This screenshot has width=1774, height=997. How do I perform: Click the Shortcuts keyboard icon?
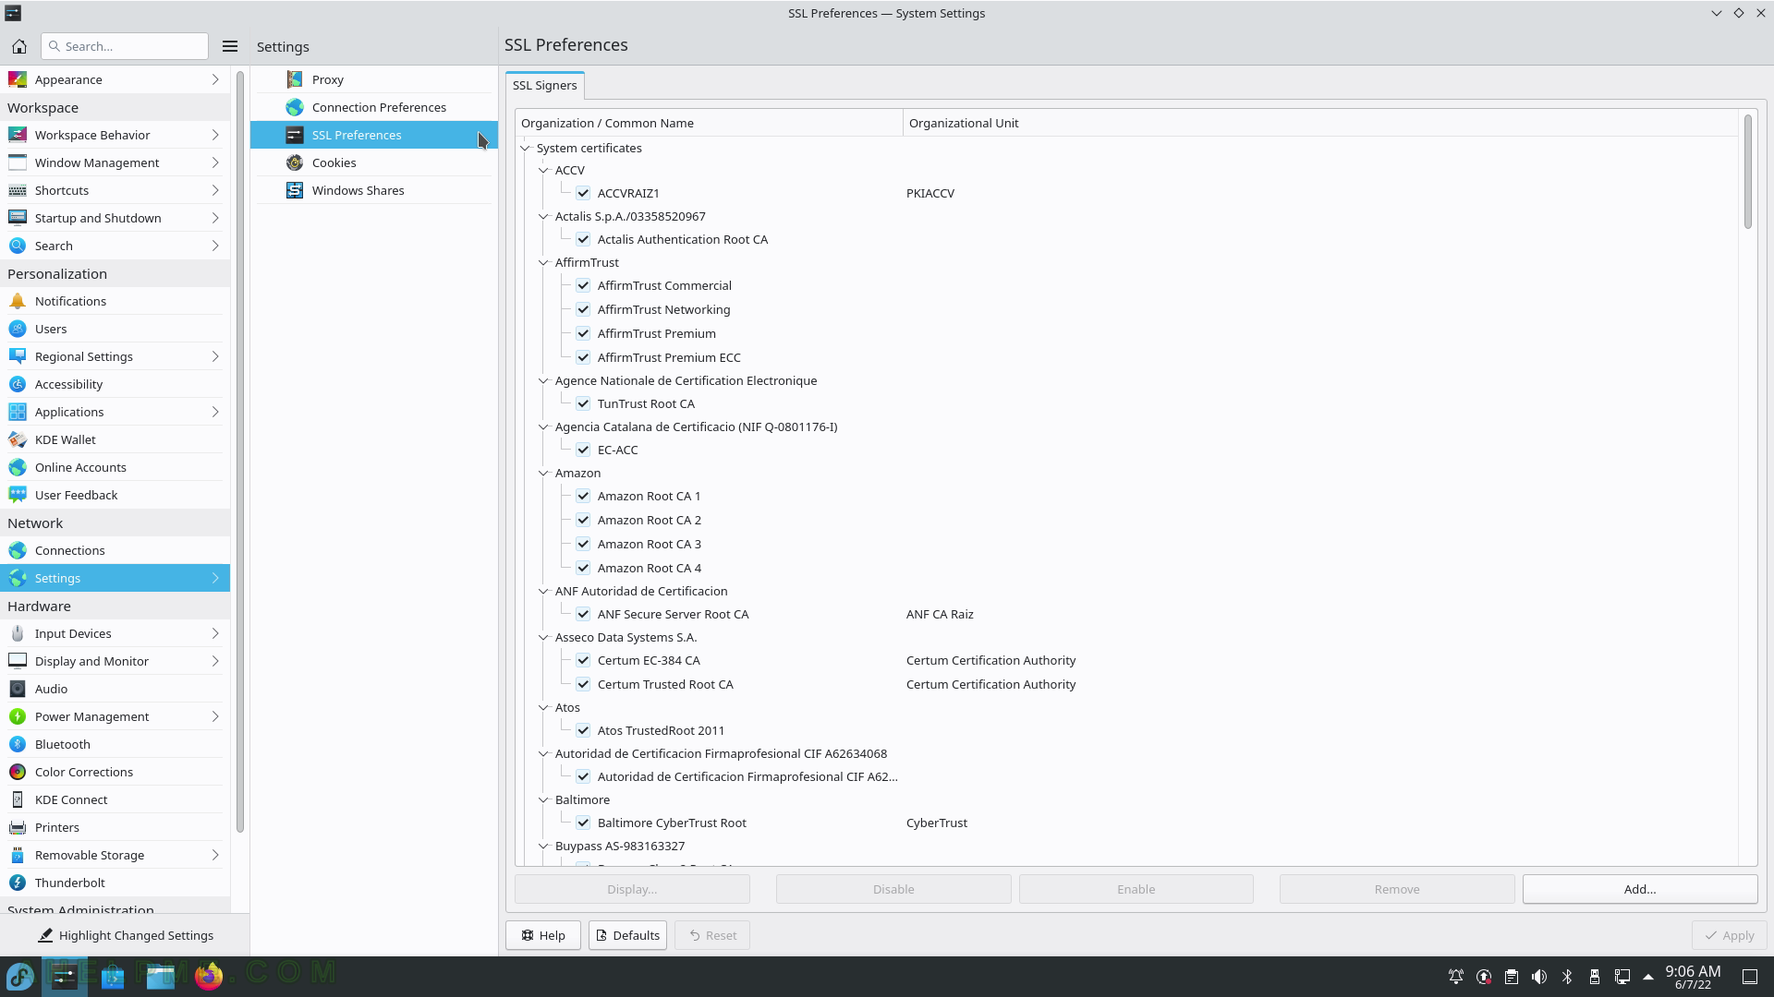(x=18, y=190)
